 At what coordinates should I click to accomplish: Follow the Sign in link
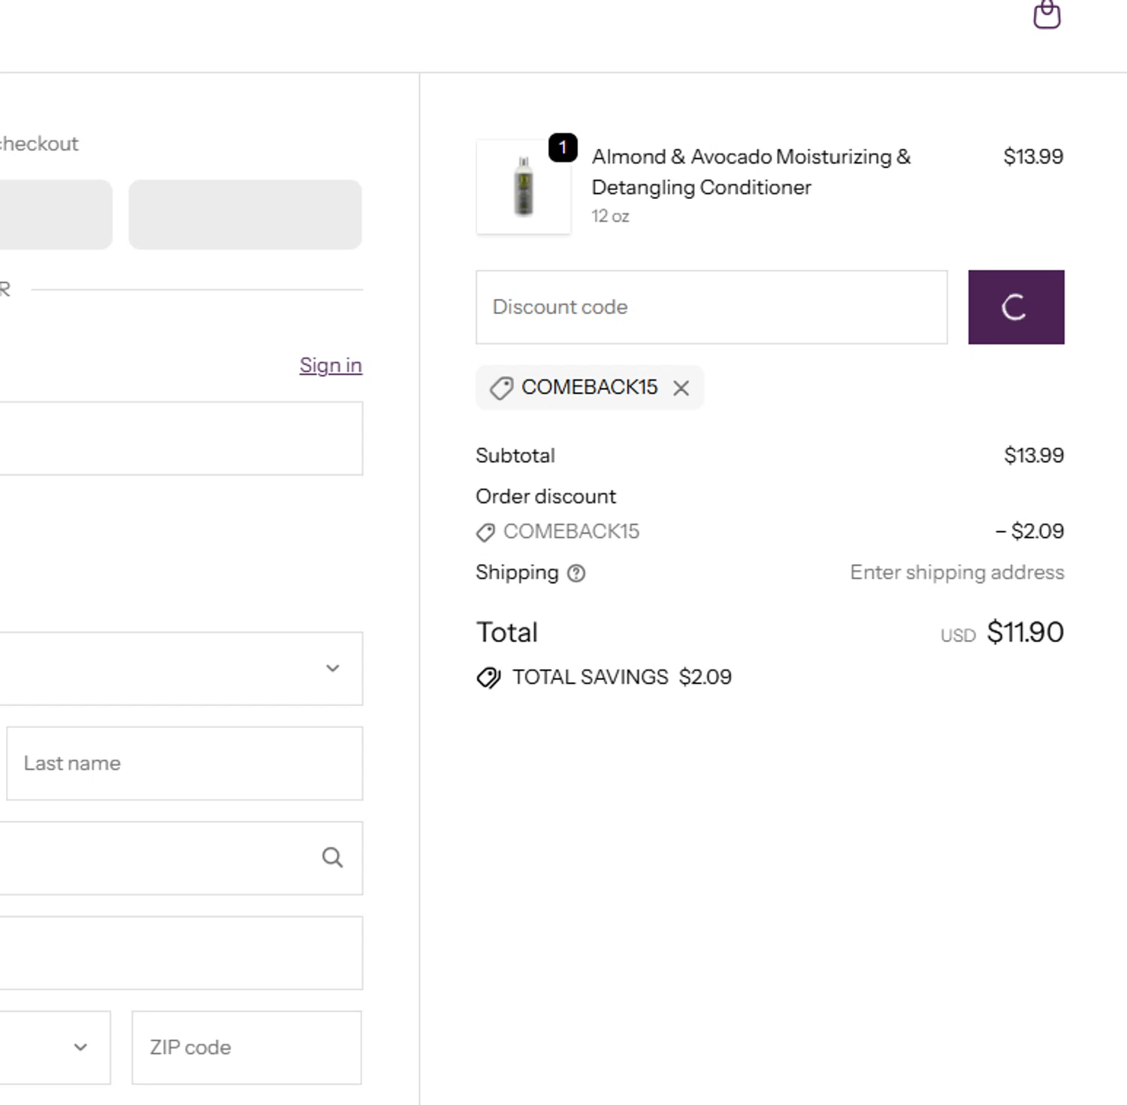(x=331, y=365)
